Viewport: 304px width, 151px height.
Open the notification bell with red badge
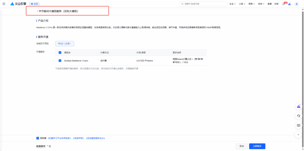(284, 4)
